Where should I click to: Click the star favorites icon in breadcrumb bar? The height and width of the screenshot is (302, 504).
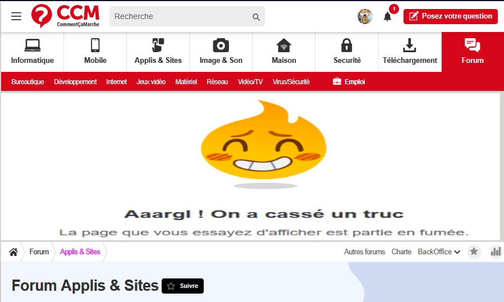coord(474,251)
